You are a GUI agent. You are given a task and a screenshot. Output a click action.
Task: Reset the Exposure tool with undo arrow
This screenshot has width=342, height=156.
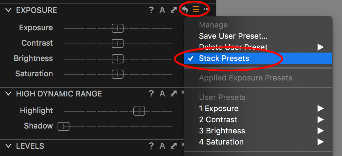tap(185, 10)
